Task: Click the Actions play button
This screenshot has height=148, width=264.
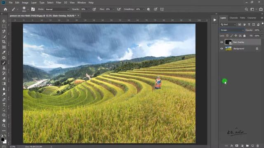Action: (215, 20)
